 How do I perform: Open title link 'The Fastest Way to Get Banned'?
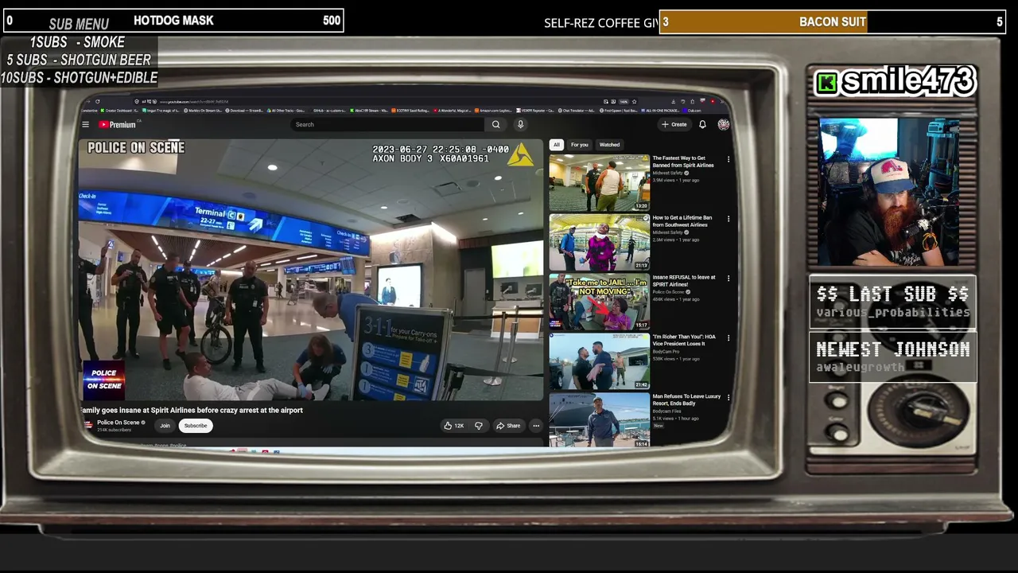pos(683,162)
